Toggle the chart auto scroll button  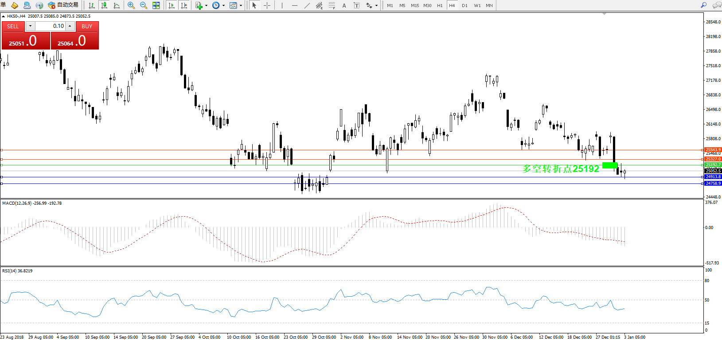click(172, 5)
